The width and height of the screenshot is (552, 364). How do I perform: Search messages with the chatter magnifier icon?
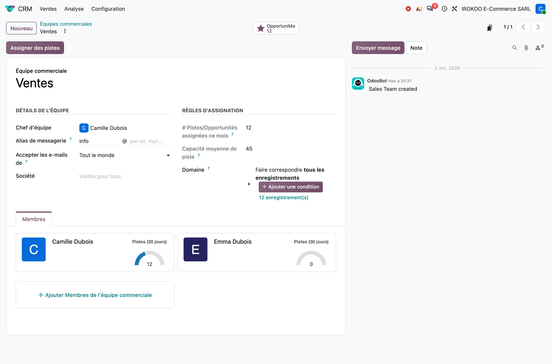tap(515, 48)
